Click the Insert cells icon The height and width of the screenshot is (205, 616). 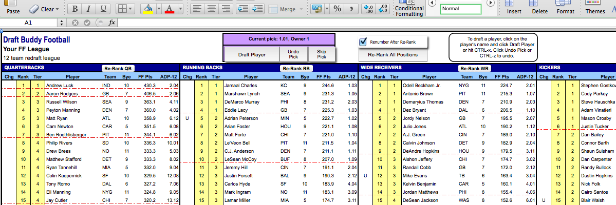pos(510,3)
